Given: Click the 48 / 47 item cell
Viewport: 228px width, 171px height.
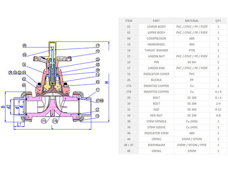Looking at the screenshot, I should (x=129, y=145).
